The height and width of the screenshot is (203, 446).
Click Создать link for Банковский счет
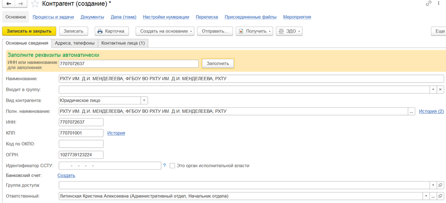(x=66, y=175)
